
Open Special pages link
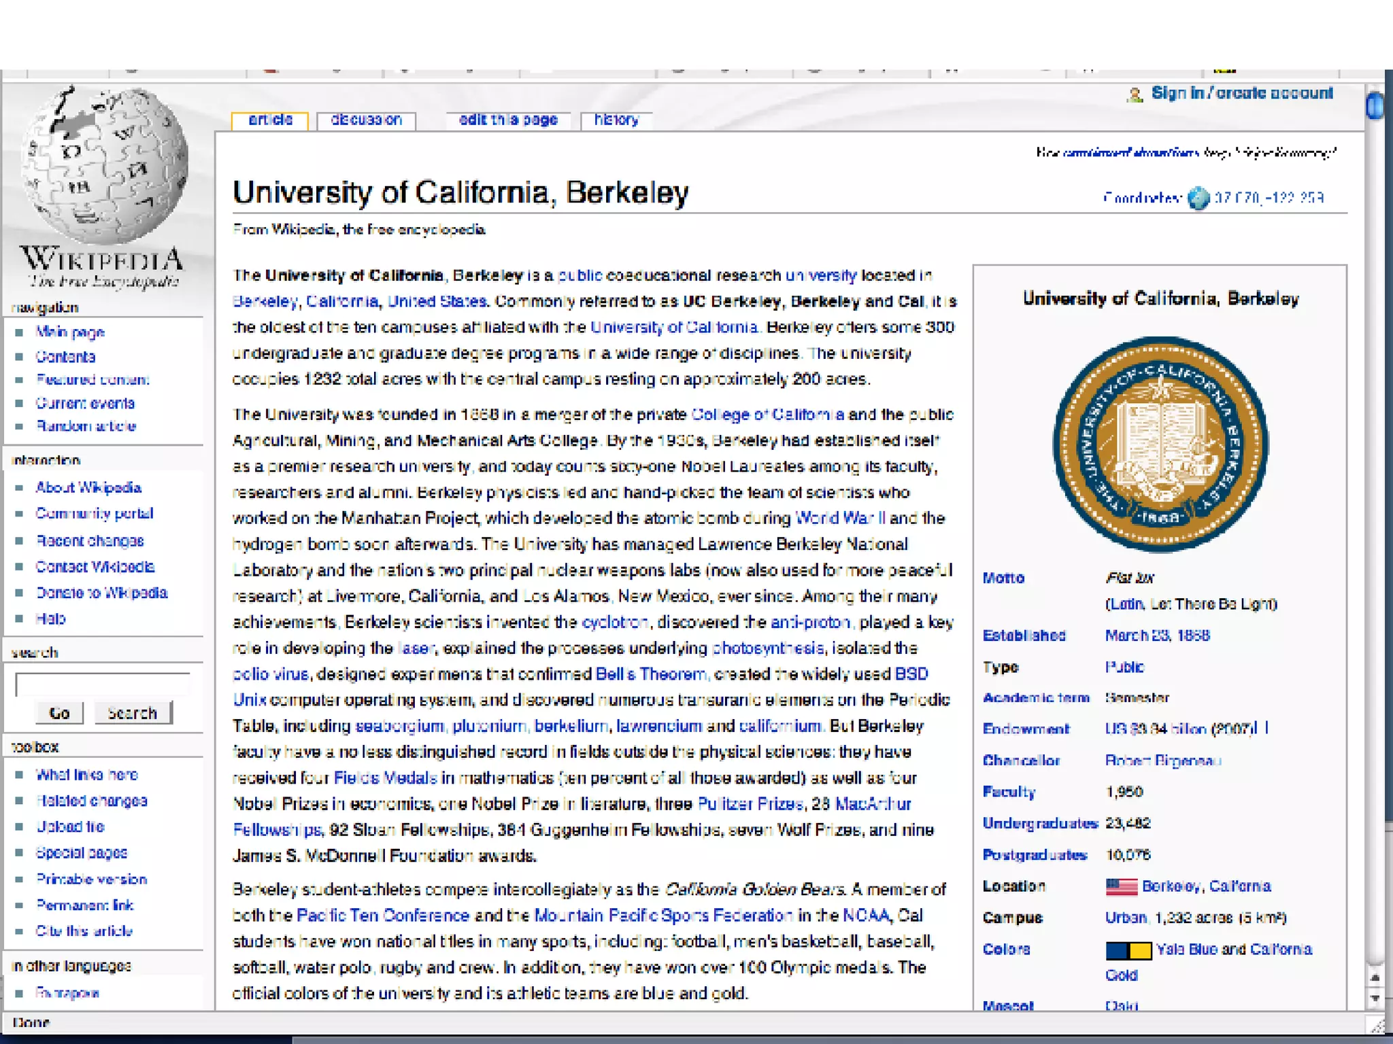coord(82,853)
